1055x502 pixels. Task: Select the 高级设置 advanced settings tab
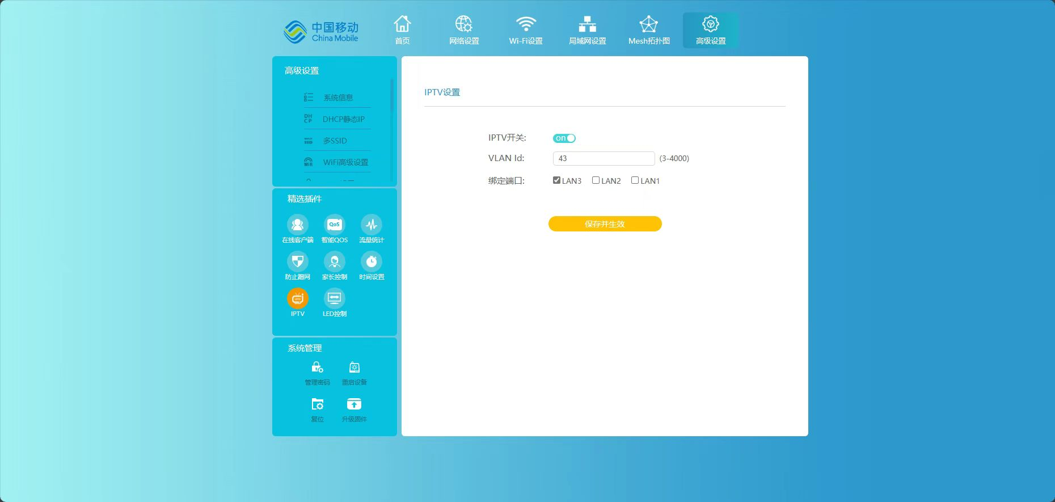pyautogui.click(x=711, y=30)
